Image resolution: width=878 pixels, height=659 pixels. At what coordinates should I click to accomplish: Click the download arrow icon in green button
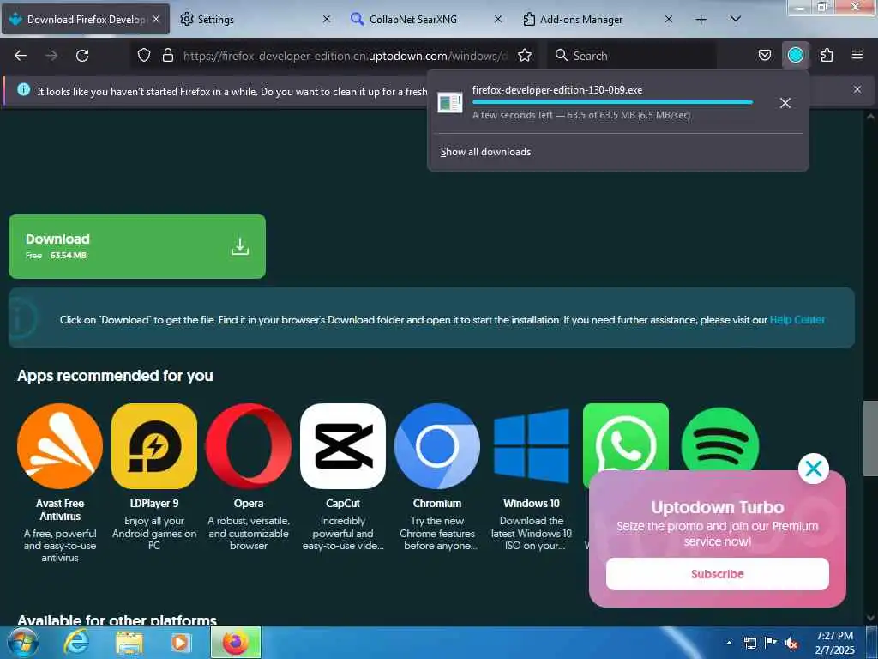240,246
